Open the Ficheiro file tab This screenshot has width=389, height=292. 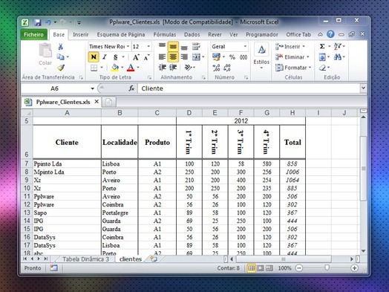pyautogui.click(x=33, y=34)
